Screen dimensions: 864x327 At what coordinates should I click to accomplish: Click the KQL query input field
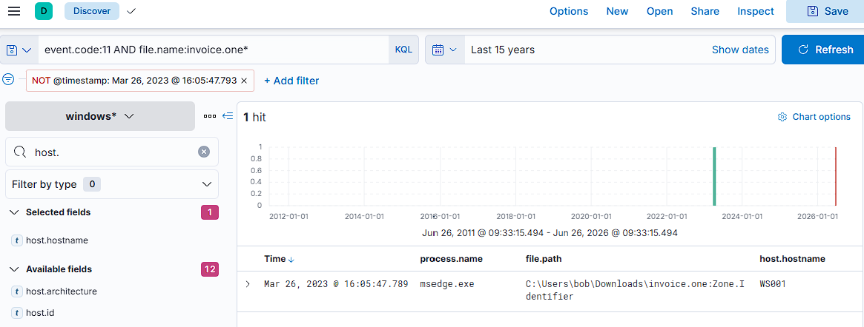click(214, 50)
